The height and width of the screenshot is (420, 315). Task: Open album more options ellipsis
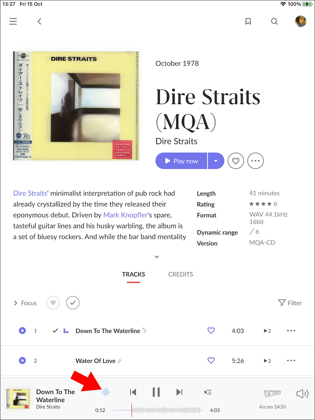[x=255, y=161]
